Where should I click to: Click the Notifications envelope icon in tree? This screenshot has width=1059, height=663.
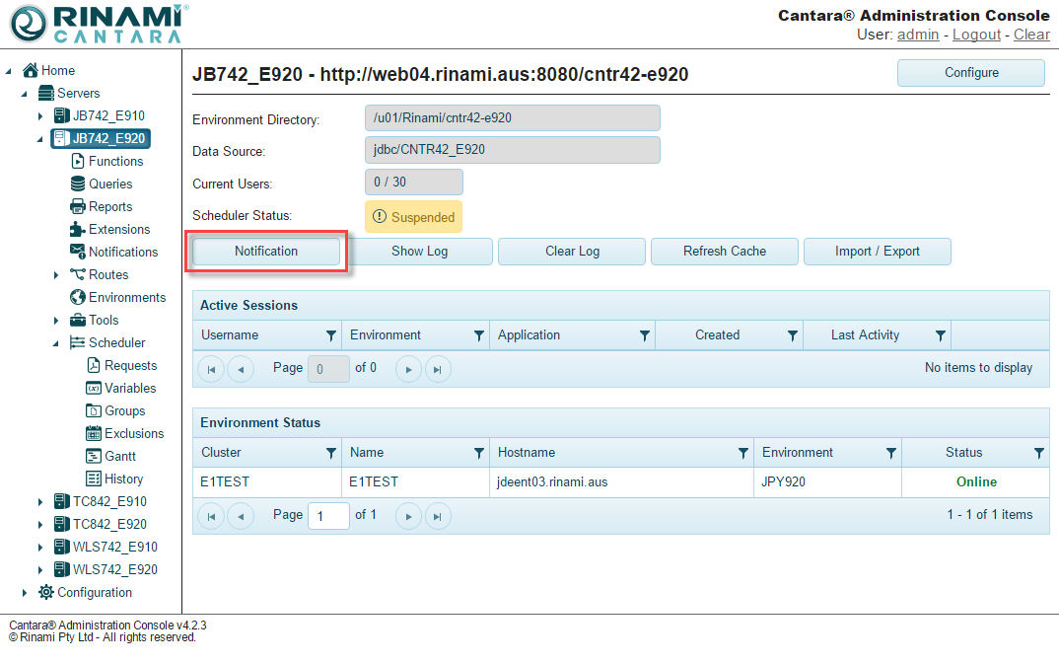78,252
